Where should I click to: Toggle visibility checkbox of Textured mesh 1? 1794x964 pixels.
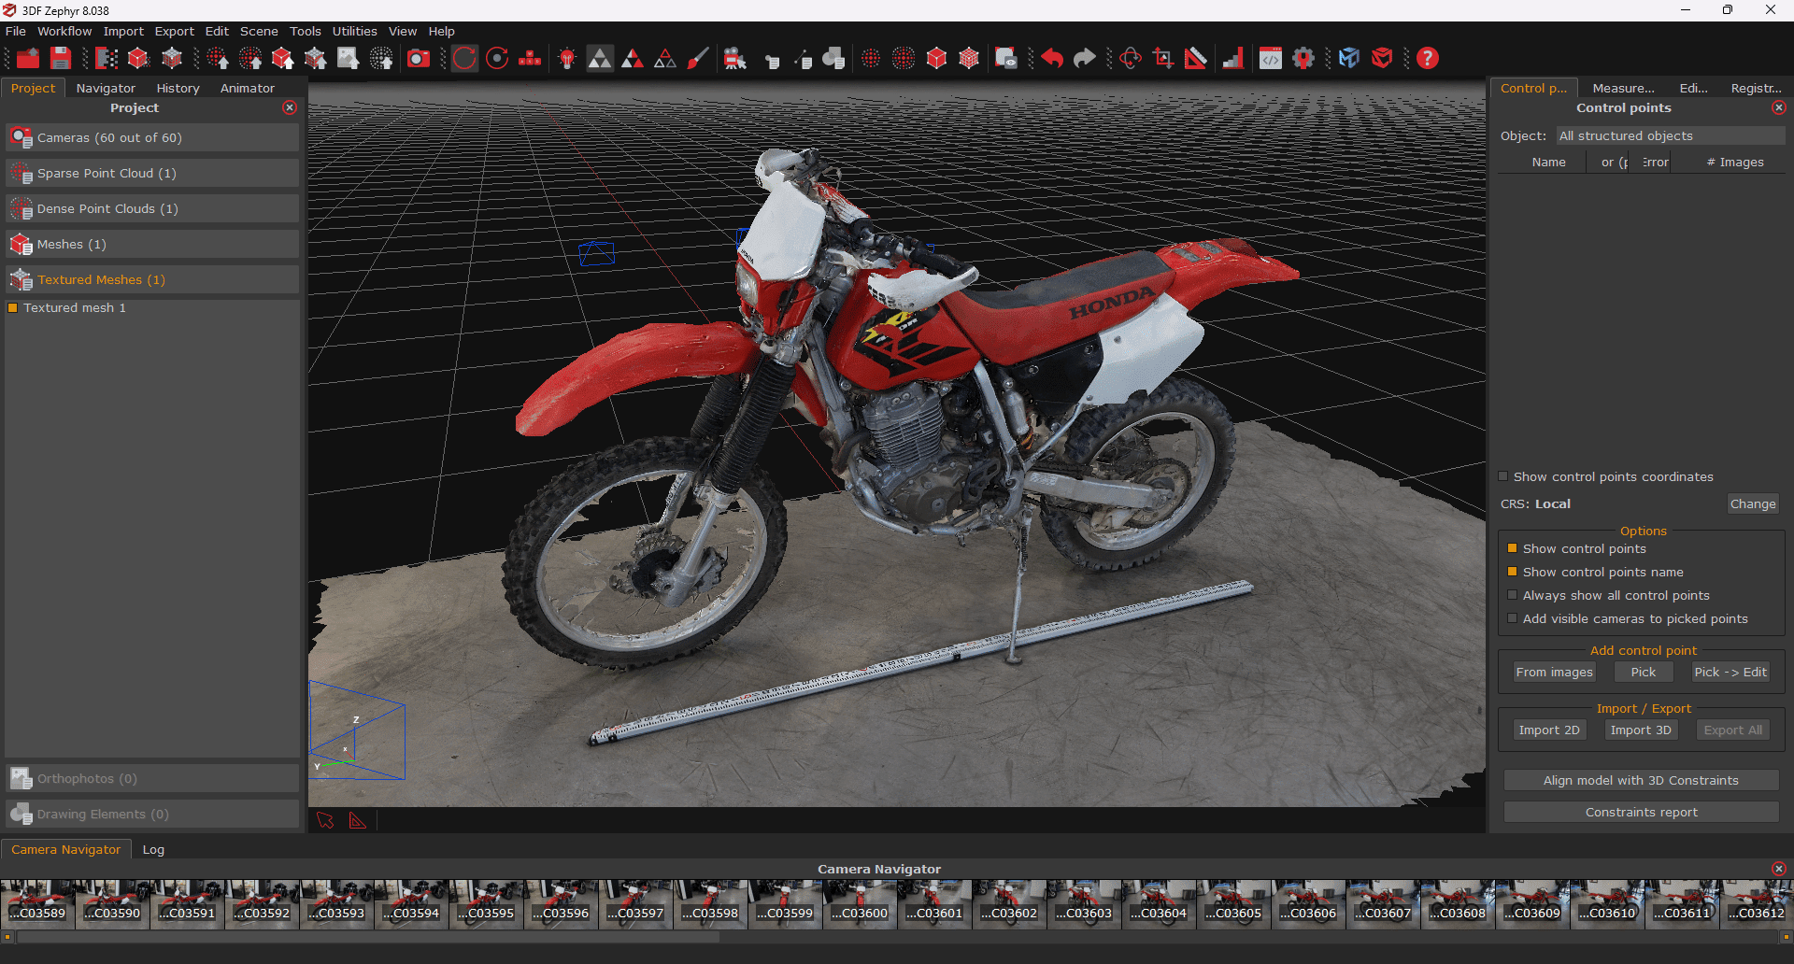coord(13,307)
